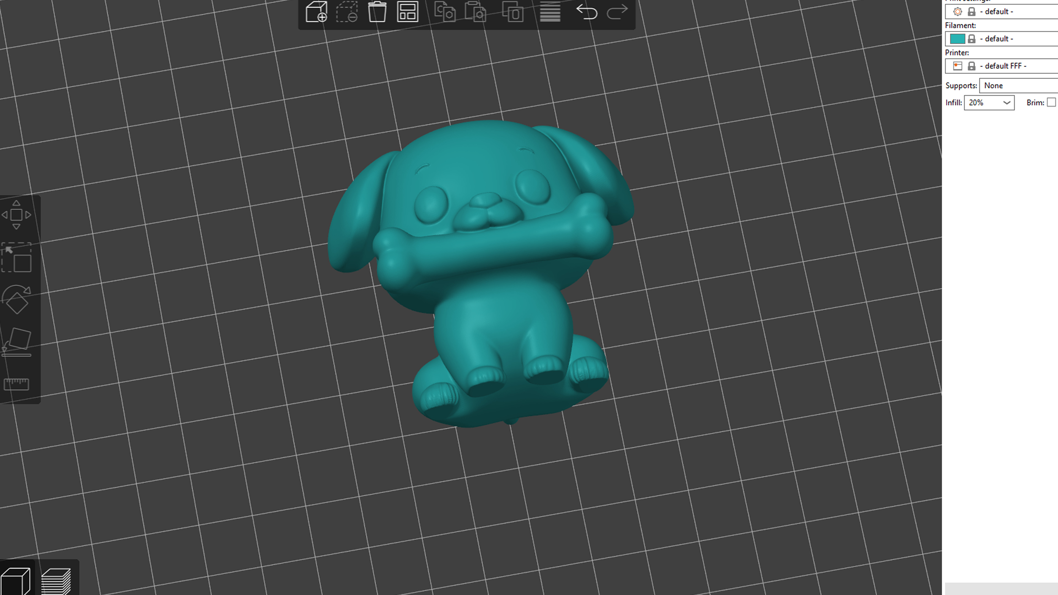The height and width of the screenshot is (595, 1058).
Task: Click the printer preset icon
Action: click(957, 66)
